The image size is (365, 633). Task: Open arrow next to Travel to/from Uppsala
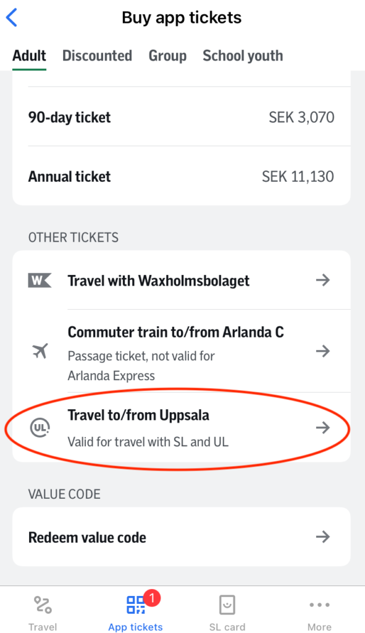tap(323, 427)
